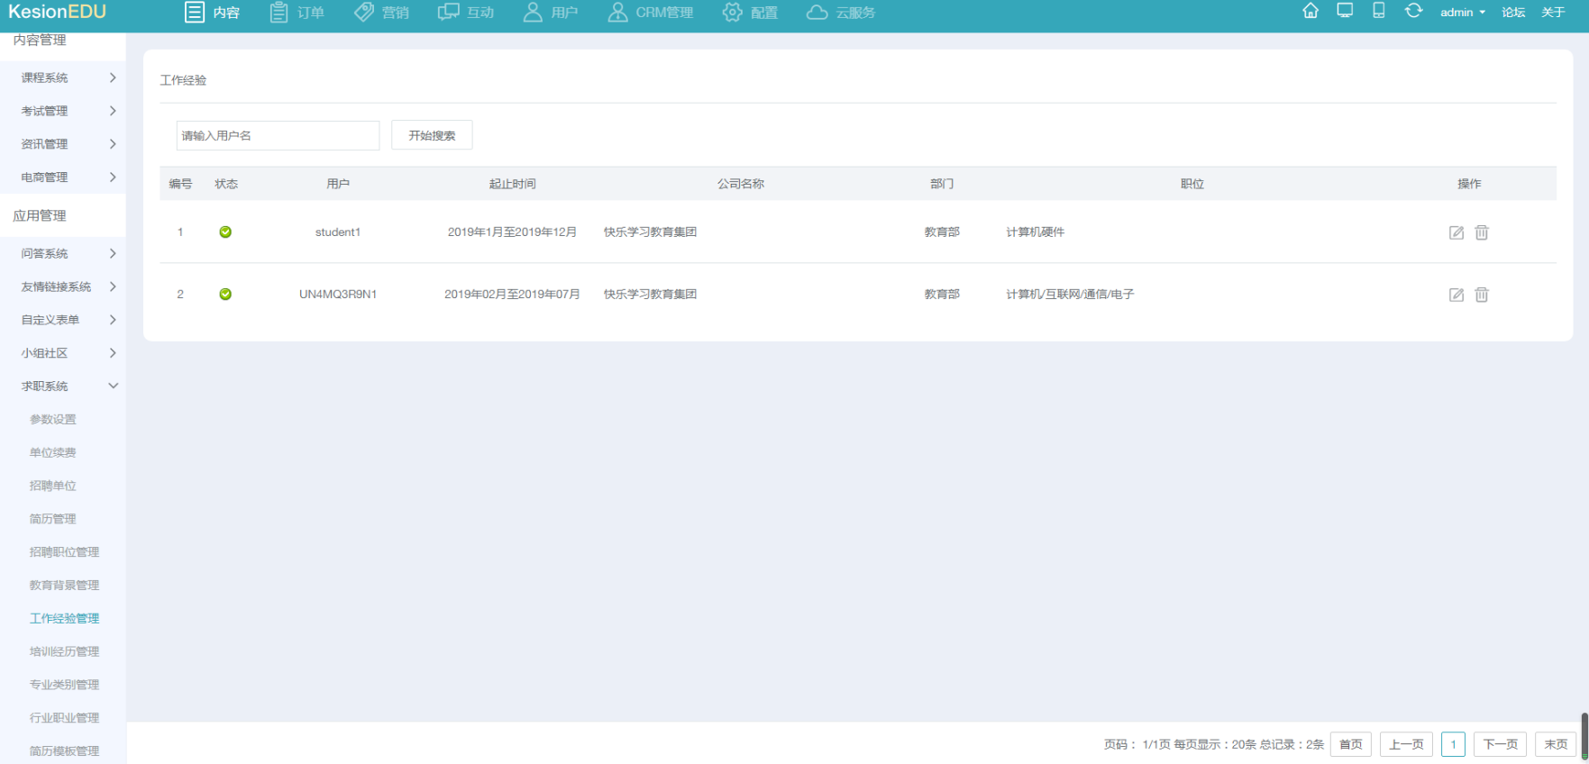Screen dimensions: 1589x764
Task: Open the mobile phone preview icon
Action: click(x=1378, y=11)
